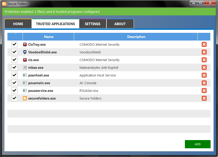218x157 pixels.
Task: Select the cis.exe name
Action: [x=34, y=60]
